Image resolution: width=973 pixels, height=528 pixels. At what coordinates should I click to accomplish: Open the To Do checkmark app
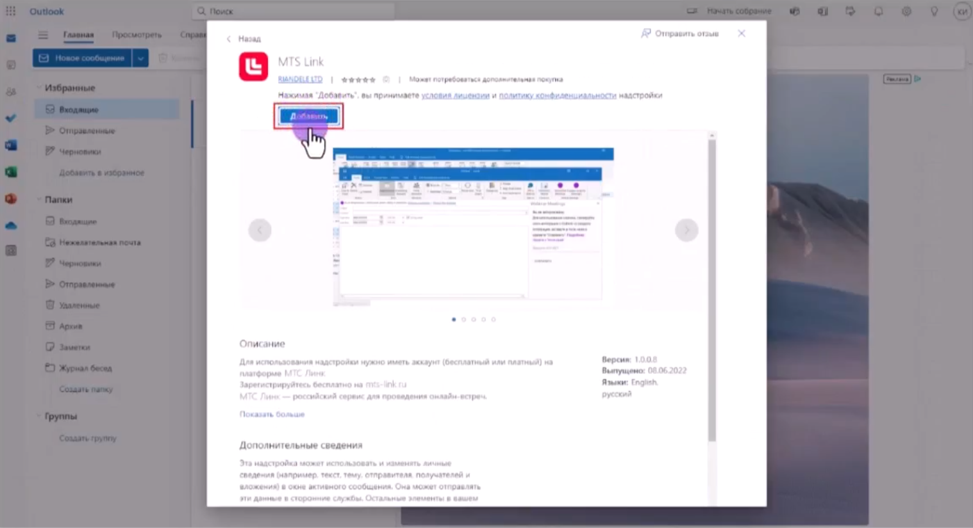(x=11, y=118)
